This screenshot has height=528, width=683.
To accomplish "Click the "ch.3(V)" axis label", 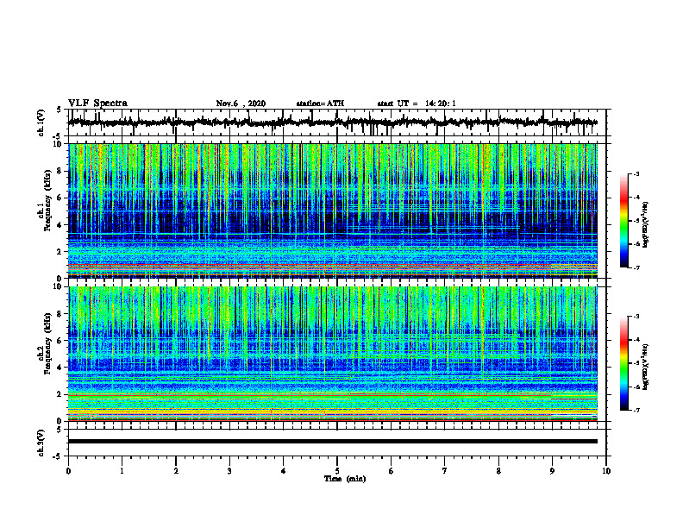I will tap(41, 443).
